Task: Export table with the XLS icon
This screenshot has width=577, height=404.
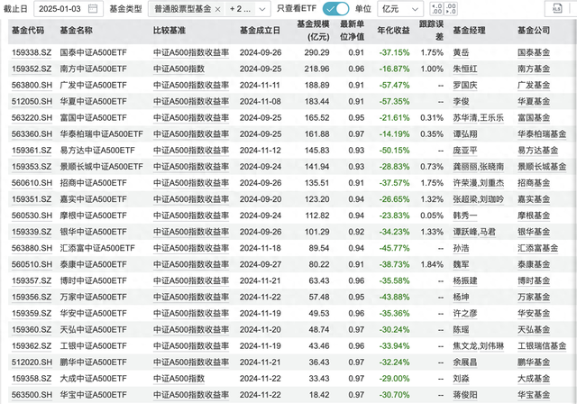Action: [557, 8]
